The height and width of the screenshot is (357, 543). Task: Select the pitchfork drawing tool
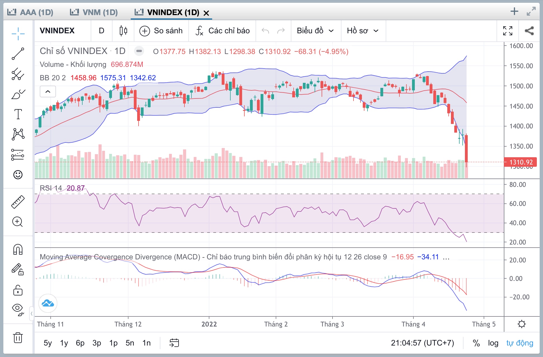pos(18,74)
